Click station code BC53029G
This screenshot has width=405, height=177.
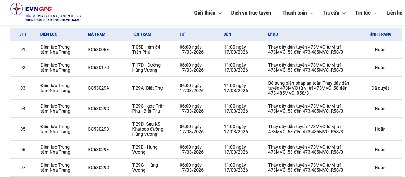pos(99,168)
